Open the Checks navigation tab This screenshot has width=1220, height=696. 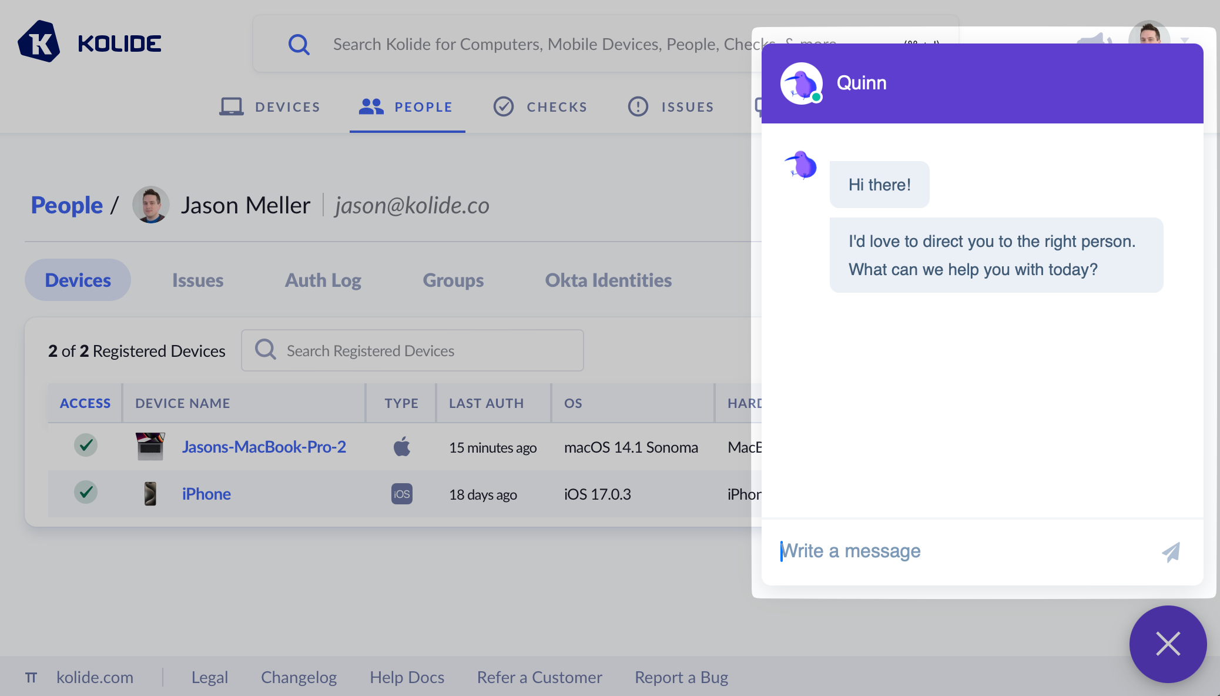click(540, 107)
